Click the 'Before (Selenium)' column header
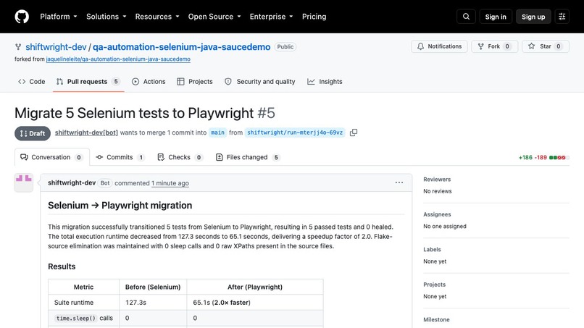Viewport: 584px width, 328px height. [x=153, y=287]
